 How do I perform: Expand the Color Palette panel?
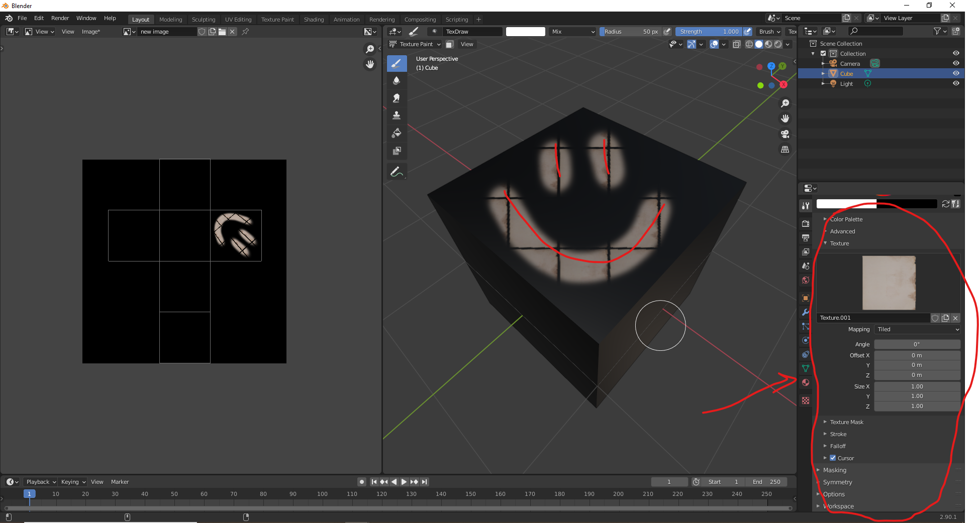point(846,219)
